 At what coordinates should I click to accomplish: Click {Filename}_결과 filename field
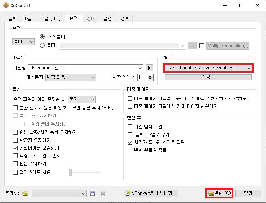[x=83, y=68]
